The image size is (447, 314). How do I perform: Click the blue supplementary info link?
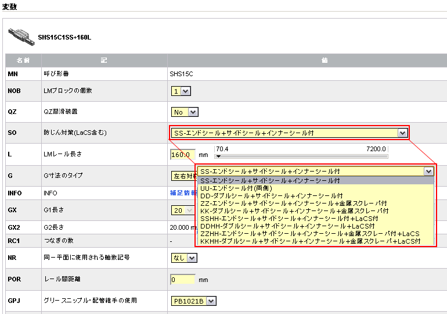[x=181, y=192]
